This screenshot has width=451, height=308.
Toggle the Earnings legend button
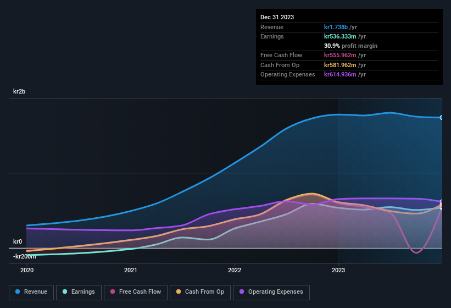(x=79, y=292)
